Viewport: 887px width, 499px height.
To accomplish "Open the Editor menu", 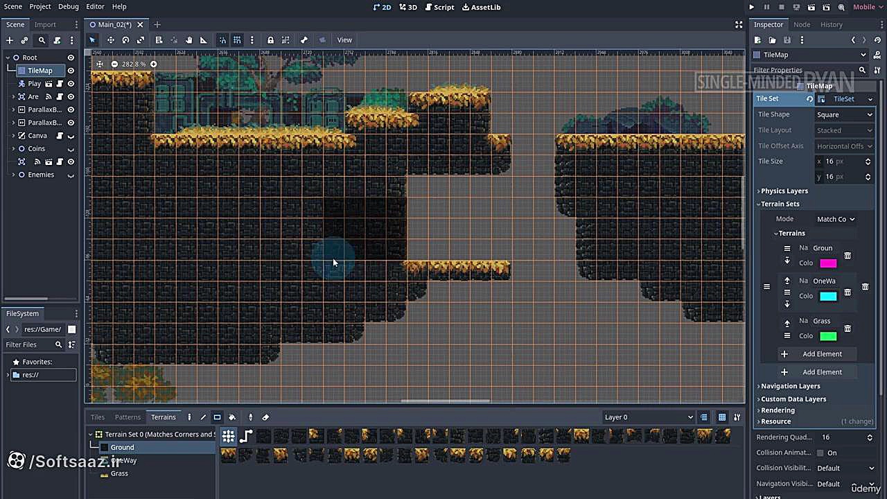I will (95, 7).
